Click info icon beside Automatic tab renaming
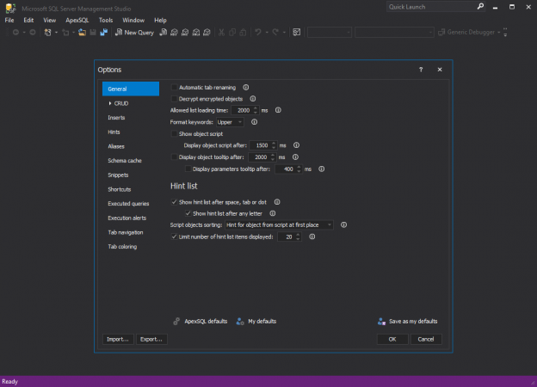This screenshot has width=537, height=387. [246, 87]
